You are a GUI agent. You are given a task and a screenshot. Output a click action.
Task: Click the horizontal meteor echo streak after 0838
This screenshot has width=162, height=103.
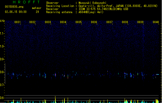coord(126,74)
